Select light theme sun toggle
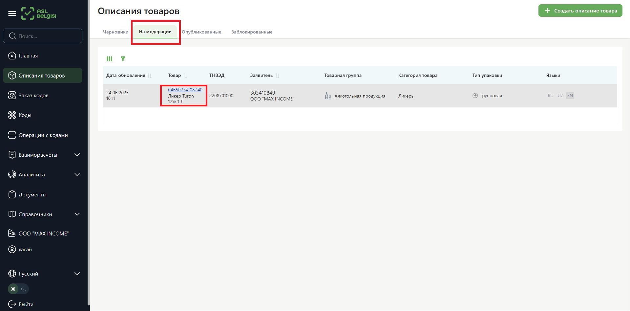 [13, 289]
